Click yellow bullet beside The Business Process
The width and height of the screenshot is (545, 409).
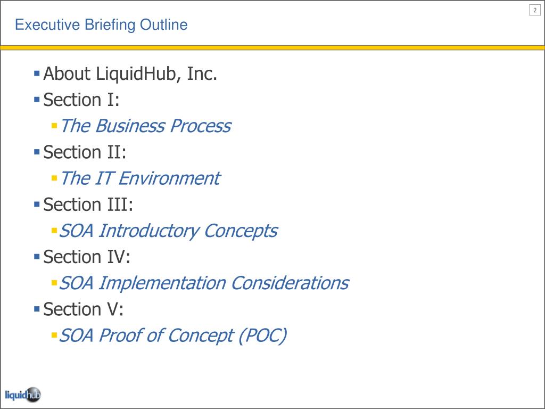click(x=54, y=126)
